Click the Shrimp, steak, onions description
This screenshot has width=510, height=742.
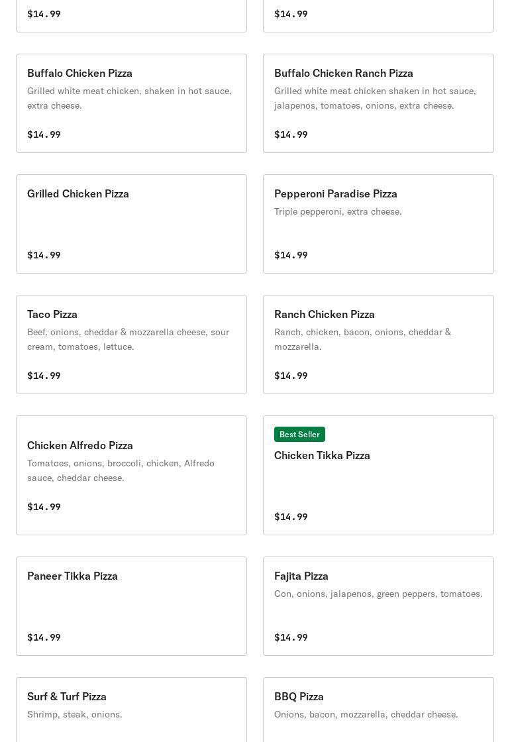pos(75,714)
